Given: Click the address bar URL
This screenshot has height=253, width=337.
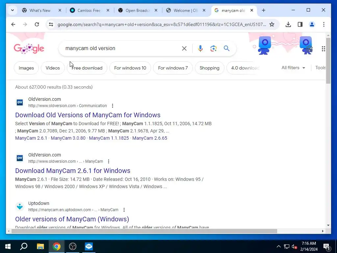Looking at the screenshot, I should coord(162,24).
